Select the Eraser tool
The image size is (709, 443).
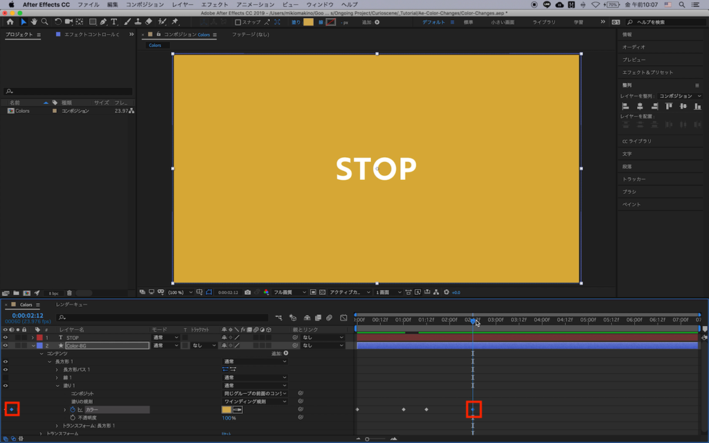click(x=149, y=22)
